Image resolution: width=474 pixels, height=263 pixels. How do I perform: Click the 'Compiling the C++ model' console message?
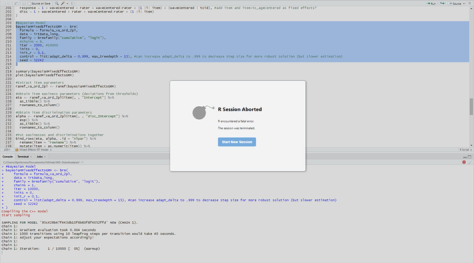pyautogui.click(x=25, y=211)
